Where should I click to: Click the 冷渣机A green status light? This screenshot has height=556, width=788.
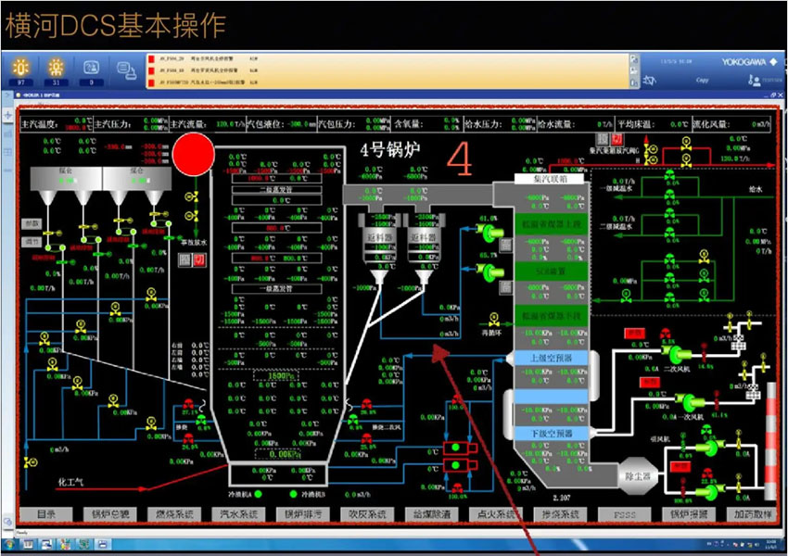coord(258,494)
